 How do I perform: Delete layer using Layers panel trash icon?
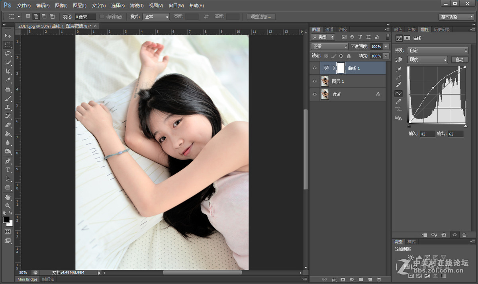pos(379,280)
